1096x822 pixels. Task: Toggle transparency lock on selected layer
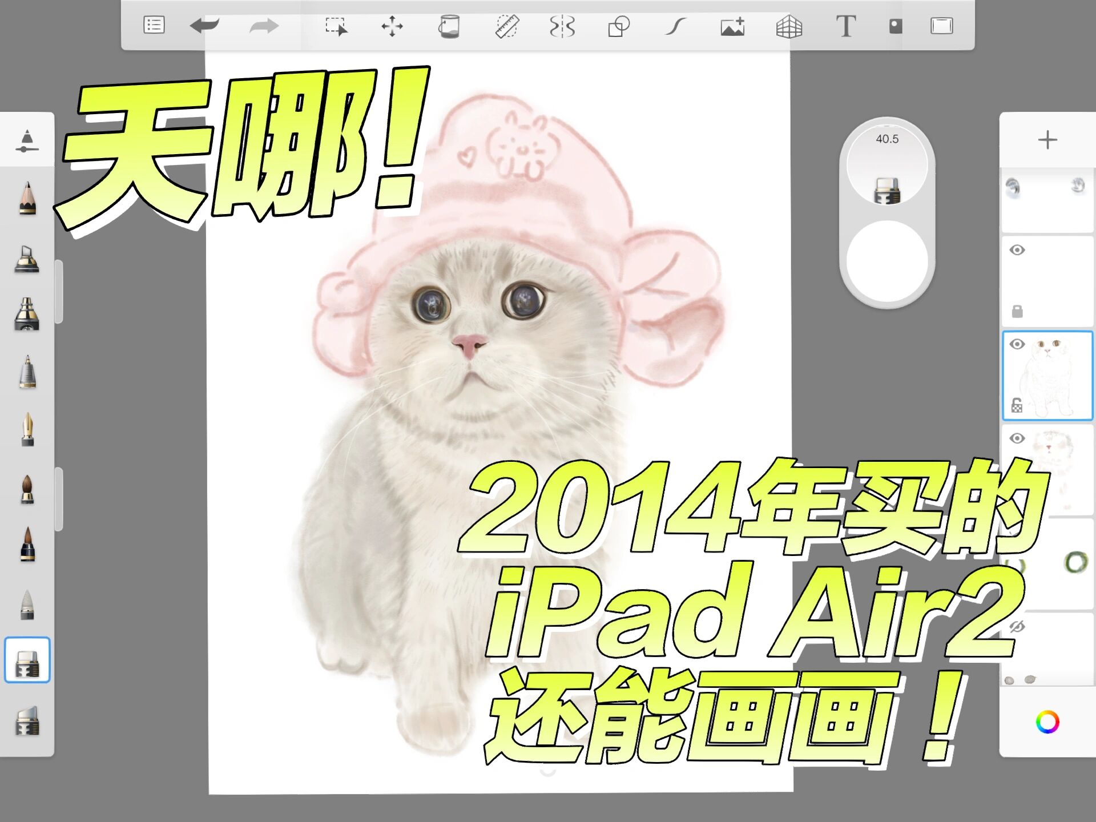1017,405
